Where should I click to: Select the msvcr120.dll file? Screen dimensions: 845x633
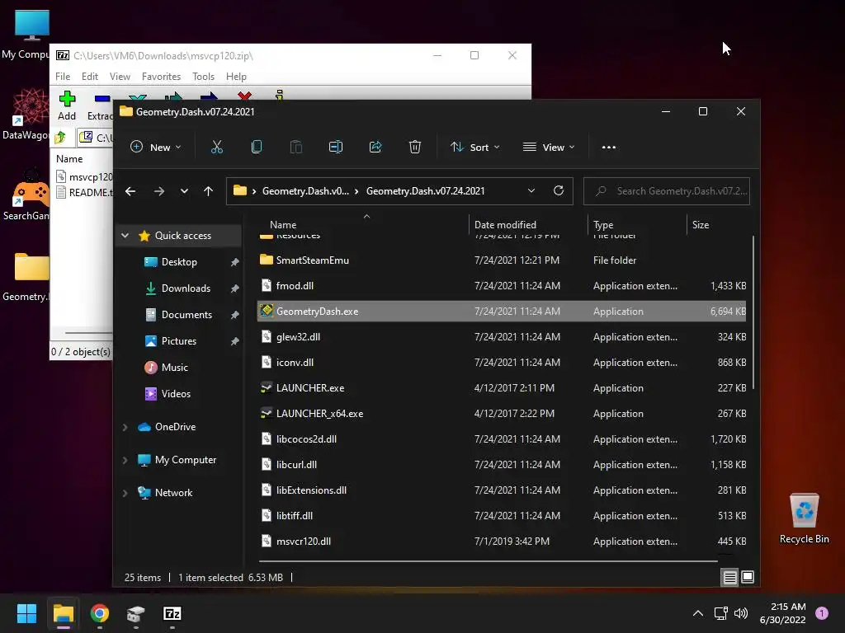[x=303, y=542]
